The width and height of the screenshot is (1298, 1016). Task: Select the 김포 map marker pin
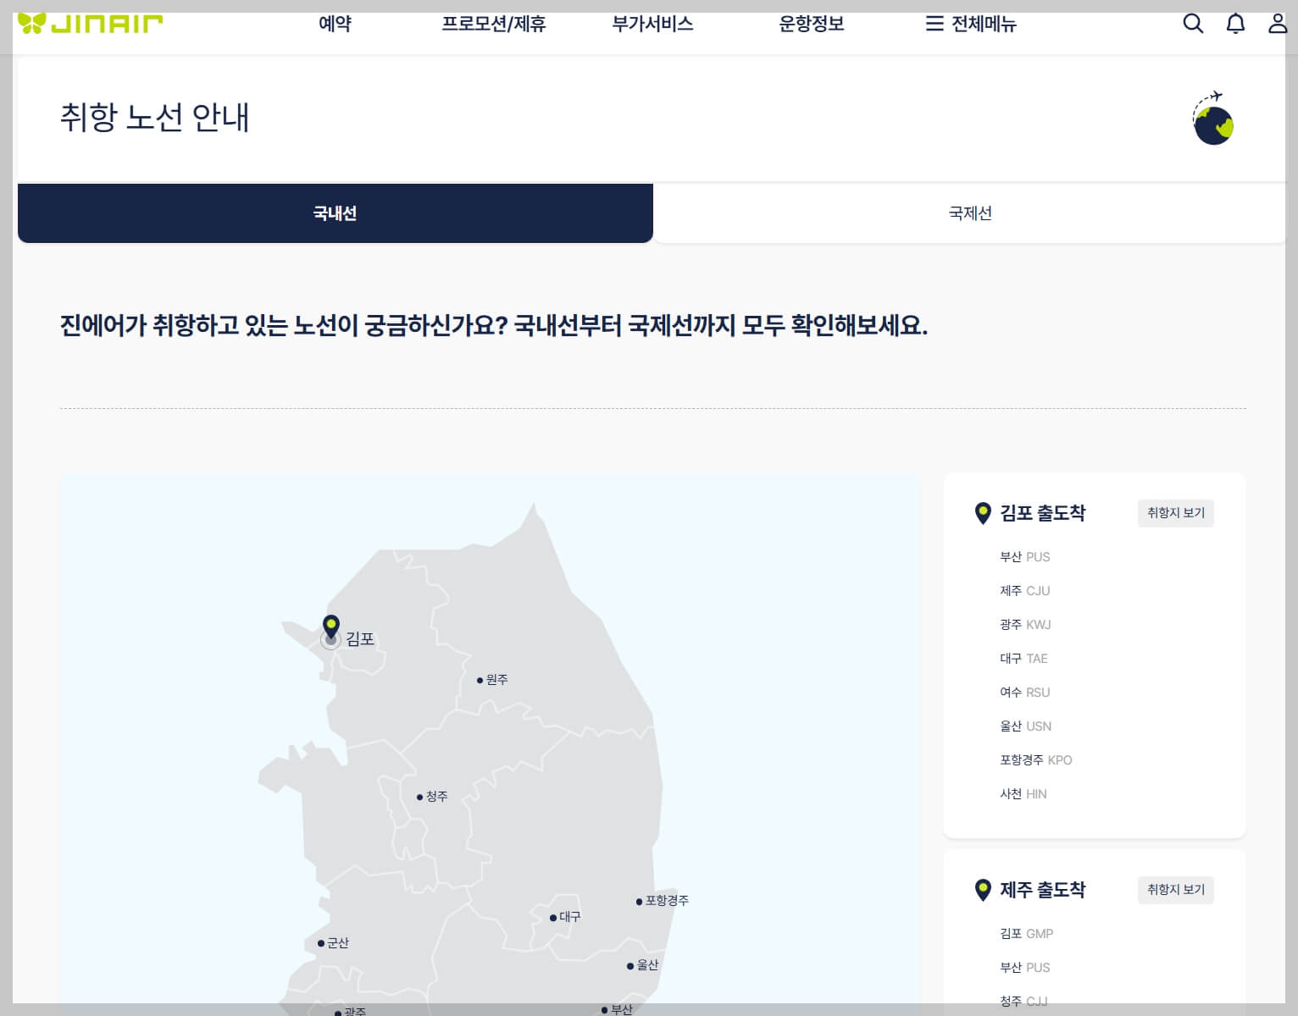coord(330,627)
